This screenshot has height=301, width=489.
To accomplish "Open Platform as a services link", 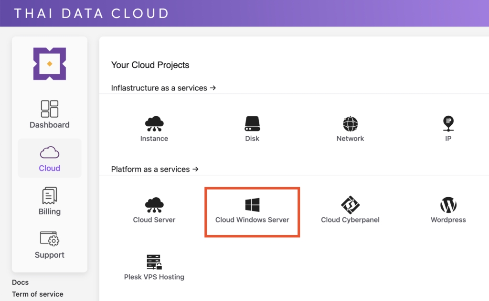I will [x=155, y=169].
